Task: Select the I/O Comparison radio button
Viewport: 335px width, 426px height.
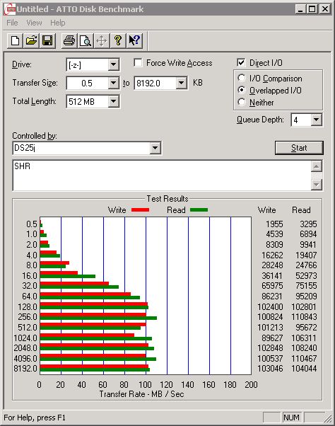Action: coord(242,79)
